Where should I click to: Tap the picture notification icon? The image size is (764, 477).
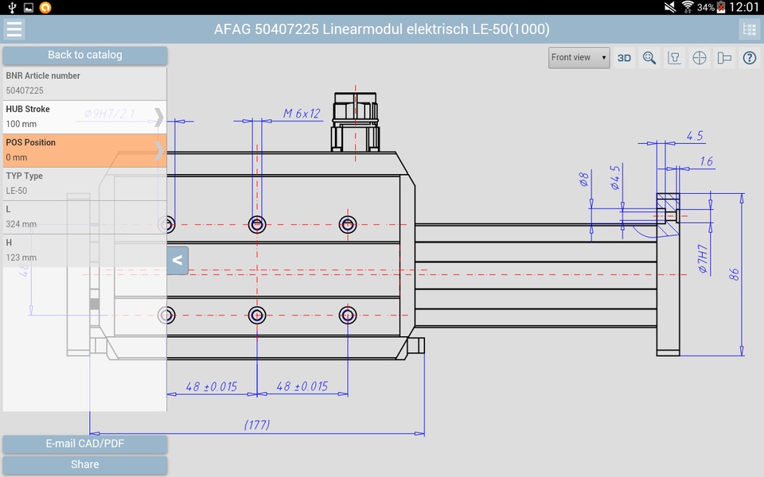pos(29,7)
